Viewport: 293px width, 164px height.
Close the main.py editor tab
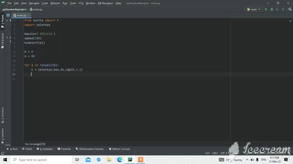pos(28,15)
